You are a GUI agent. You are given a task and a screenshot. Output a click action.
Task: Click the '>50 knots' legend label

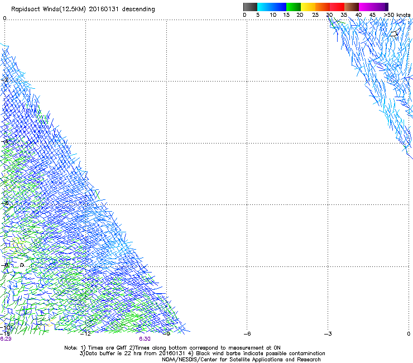[x=397, y=15]
